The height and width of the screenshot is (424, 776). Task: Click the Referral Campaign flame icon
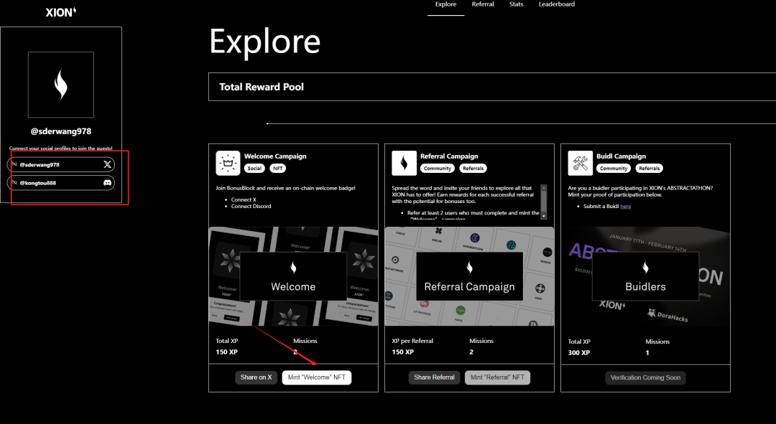tap(404, 163)
